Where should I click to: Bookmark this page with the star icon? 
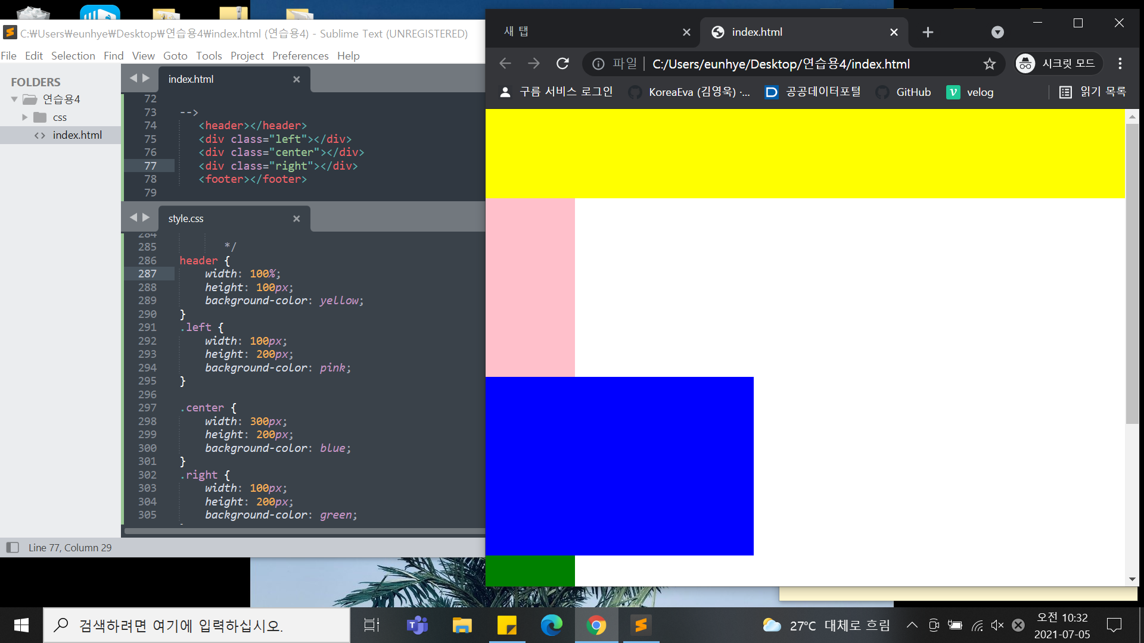(x=989, y=64)
